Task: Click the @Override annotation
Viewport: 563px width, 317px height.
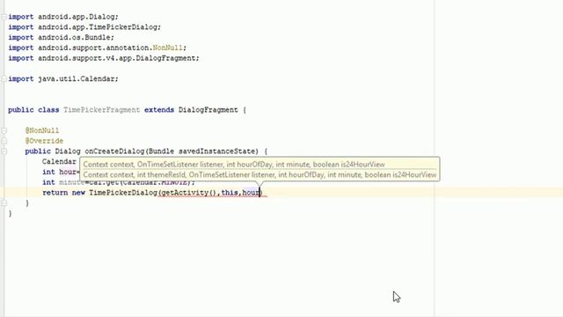Action: (x=44, y=141)
